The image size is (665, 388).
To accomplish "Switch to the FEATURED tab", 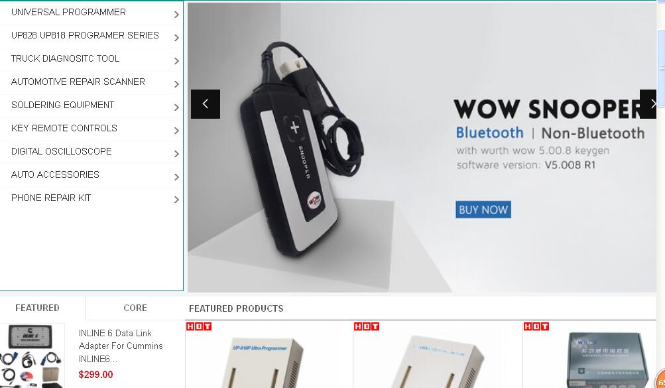I will pyautogui.click(x=37, y=308).
